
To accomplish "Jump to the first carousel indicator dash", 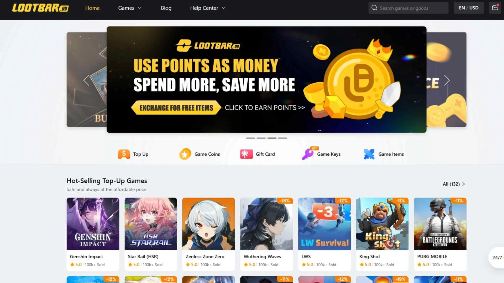I will pos(250,138).
